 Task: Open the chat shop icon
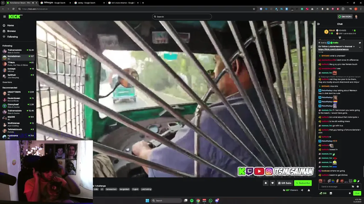pyautogui.click(x=331, y=193)
